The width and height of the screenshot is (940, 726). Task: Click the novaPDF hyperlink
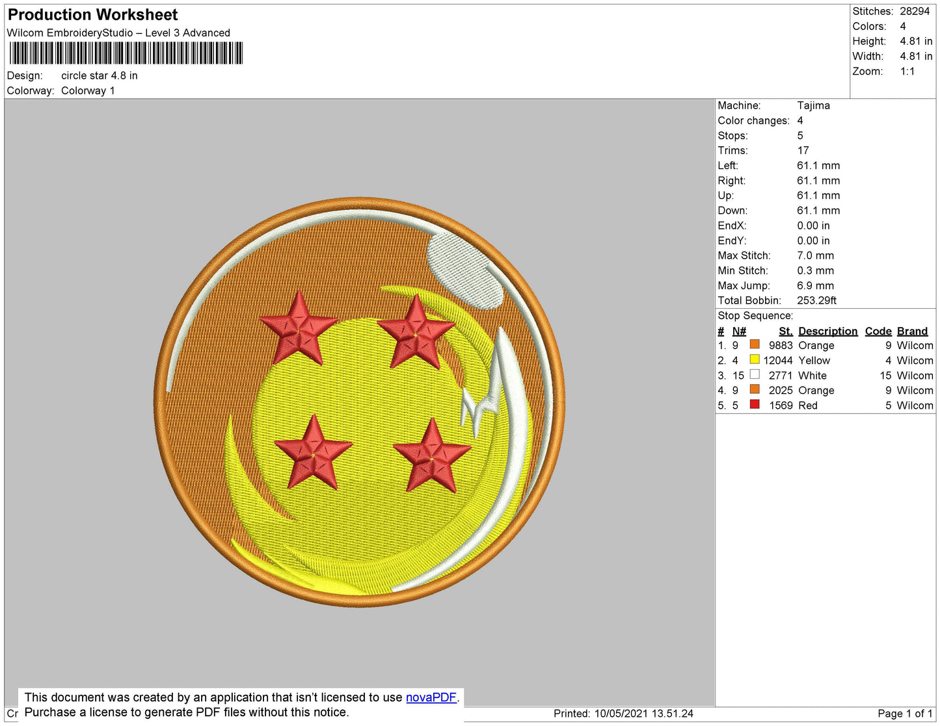(431, 697)
